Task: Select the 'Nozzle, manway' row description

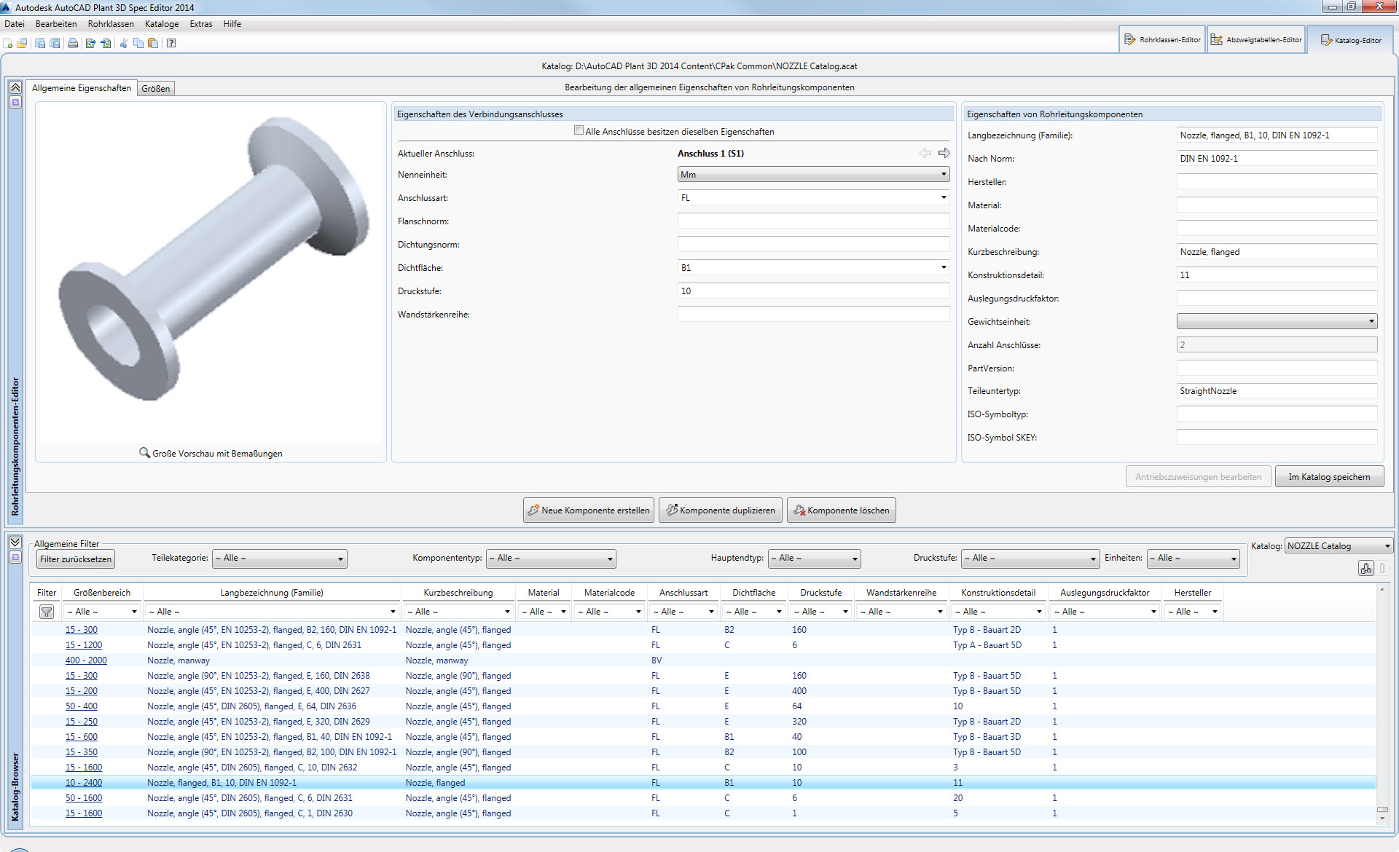Action: [179, 660]
